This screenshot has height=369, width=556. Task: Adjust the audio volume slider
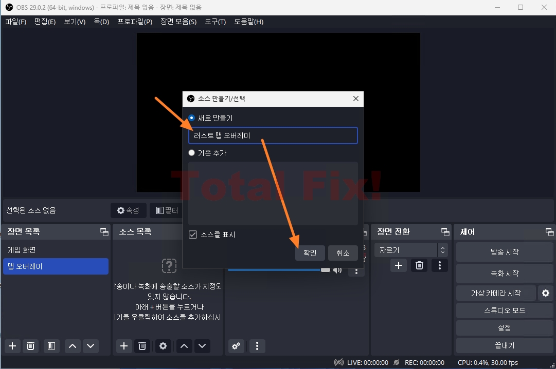(x=279, y=270)
